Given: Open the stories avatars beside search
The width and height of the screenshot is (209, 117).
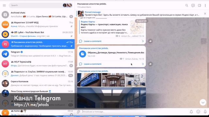Looking at the screenshot, I should [67, 5].
